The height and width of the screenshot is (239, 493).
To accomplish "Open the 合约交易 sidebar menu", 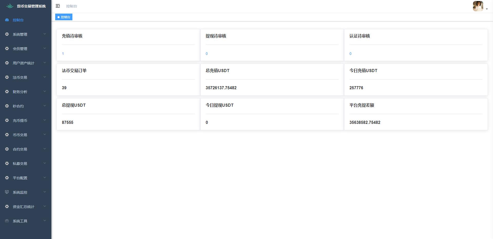I will [20, 149].
